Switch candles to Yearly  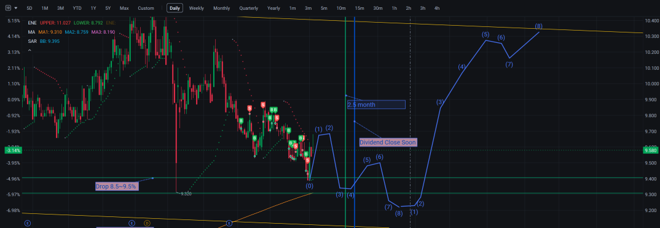273,8
